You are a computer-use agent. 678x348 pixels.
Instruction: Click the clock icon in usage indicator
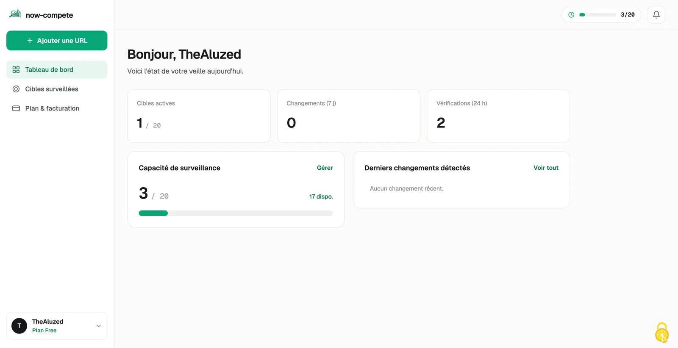click(x=571, y=15)
